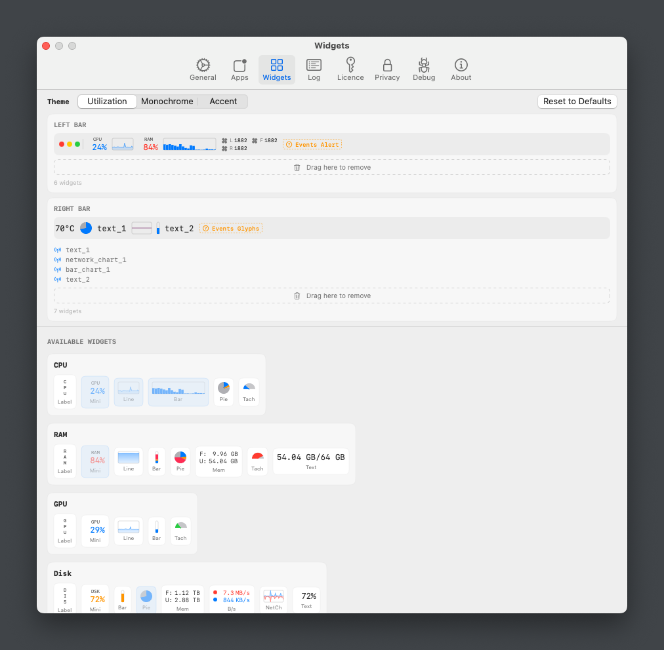Select the 70°C temperature widget
The image size is (664, 650).
point(65,229)
